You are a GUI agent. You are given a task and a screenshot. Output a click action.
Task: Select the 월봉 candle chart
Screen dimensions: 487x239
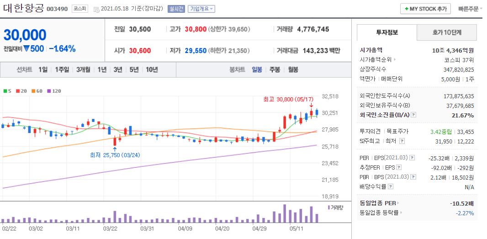(x=293, y=69)
